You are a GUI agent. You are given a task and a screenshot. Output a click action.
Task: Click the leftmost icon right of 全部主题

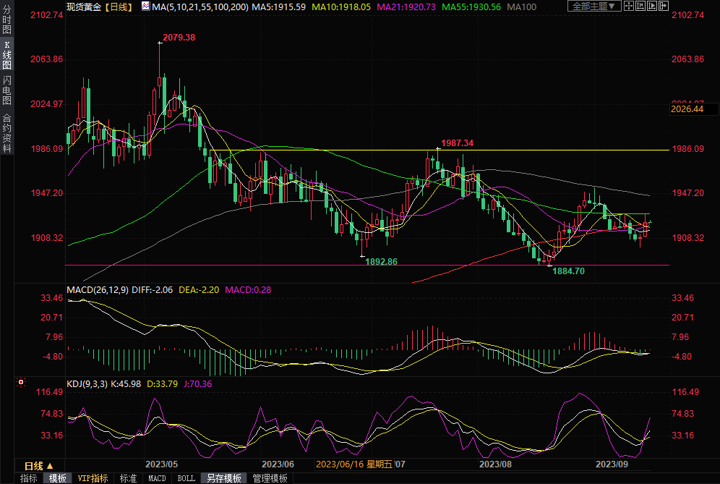click(630, 6)
